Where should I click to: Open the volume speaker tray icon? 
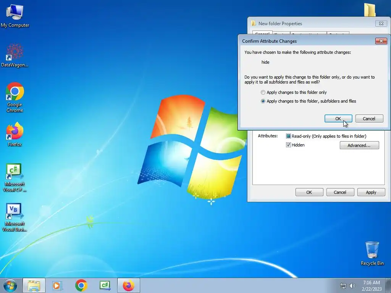pyautogui.click(x=352, y=286)
